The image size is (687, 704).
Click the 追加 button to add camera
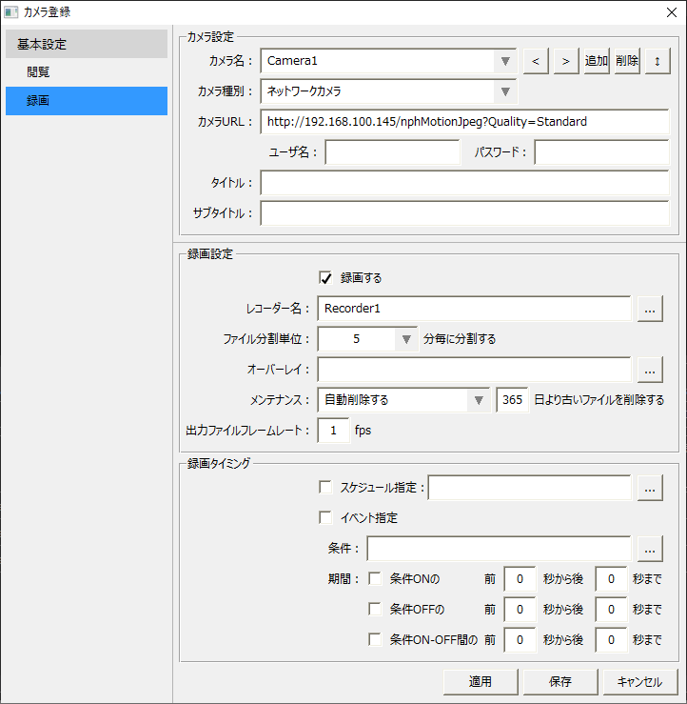[x=597, y=61]
